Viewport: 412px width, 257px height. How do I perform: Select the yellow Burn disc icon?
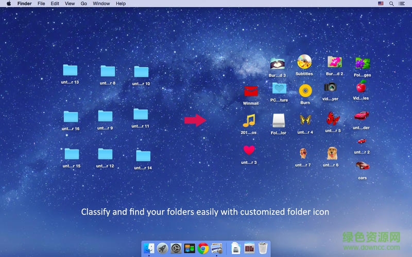click(305, 91)
